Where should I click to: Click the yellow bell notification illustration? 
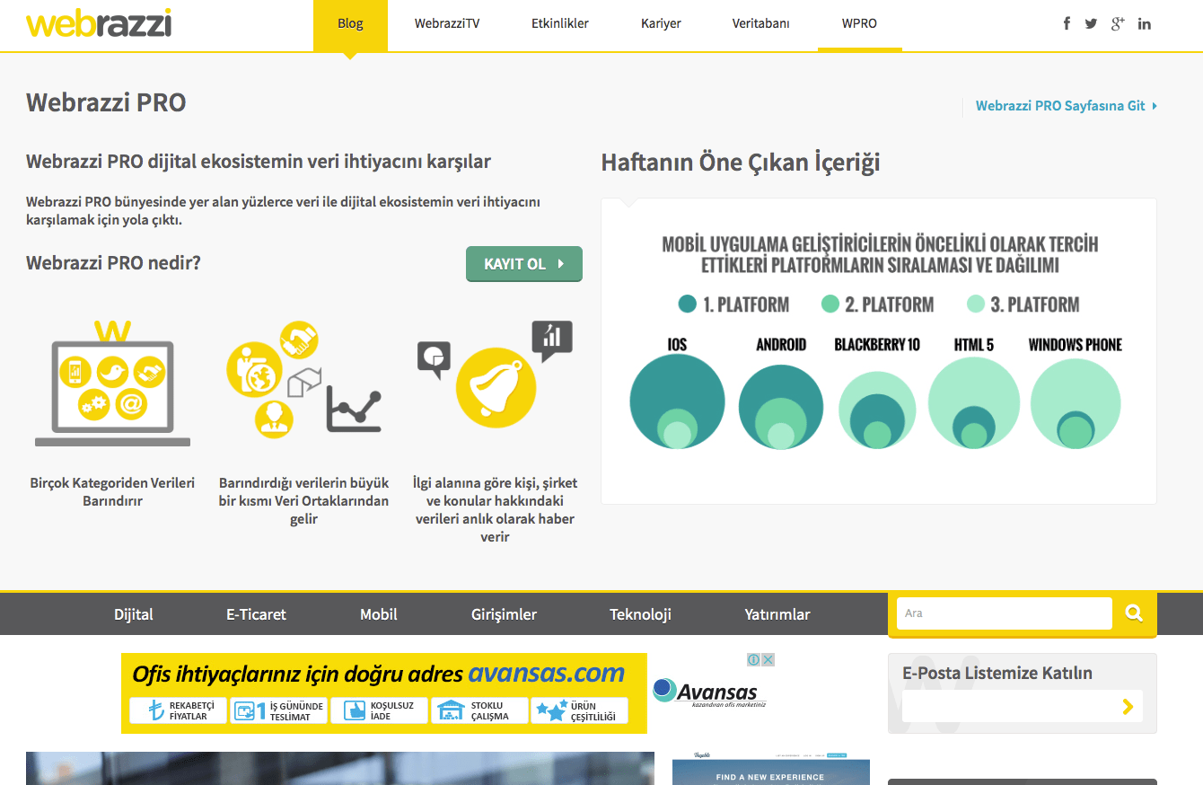496,386
